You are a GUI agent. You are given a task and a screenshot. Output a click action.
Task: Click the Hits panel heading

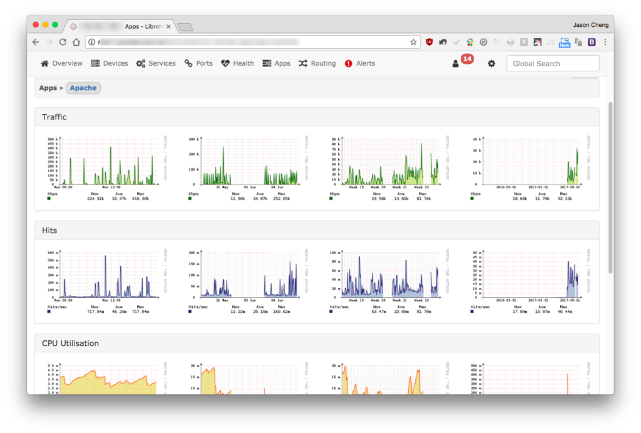[49, 230]
